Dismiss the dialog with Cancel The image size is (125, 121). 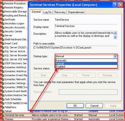pyautogui.click(x=94, y=106)
